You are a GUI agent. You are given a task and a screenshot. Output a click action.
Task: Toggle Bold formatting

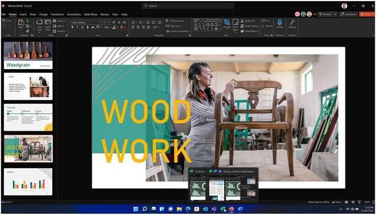pos(72,28)
